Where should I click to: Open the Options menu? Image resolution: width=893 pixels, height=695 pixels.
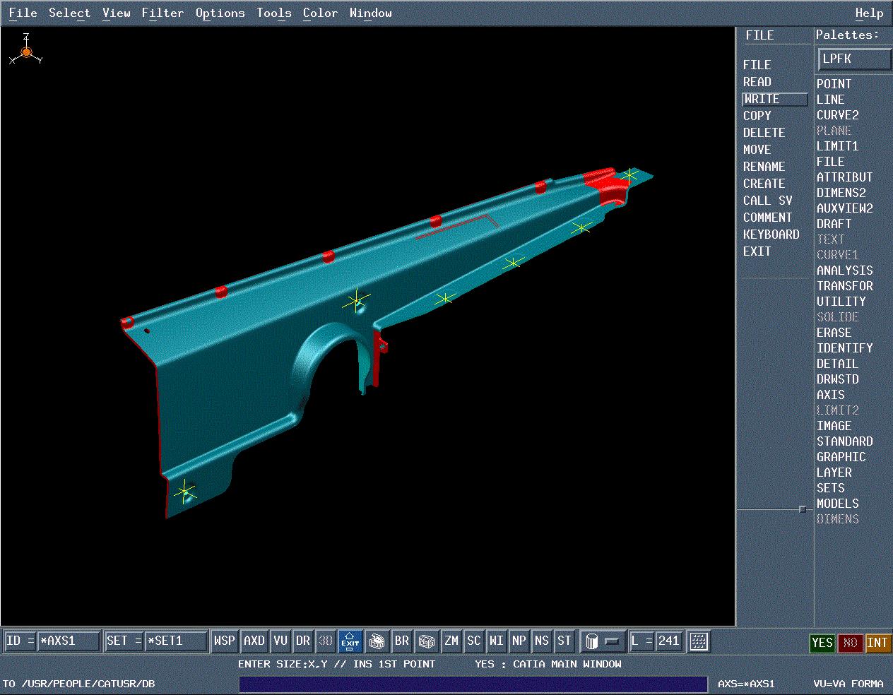coord(220,13)
